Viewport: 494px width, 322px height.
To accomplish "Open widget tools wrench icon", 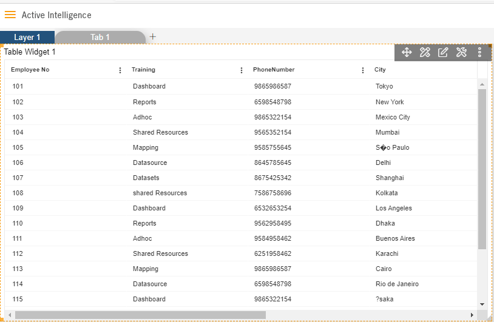I will [461, 52].
